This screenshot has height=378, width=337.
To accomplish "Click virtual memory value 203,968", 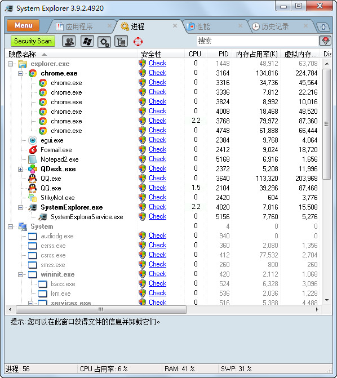I will [307, 179].
